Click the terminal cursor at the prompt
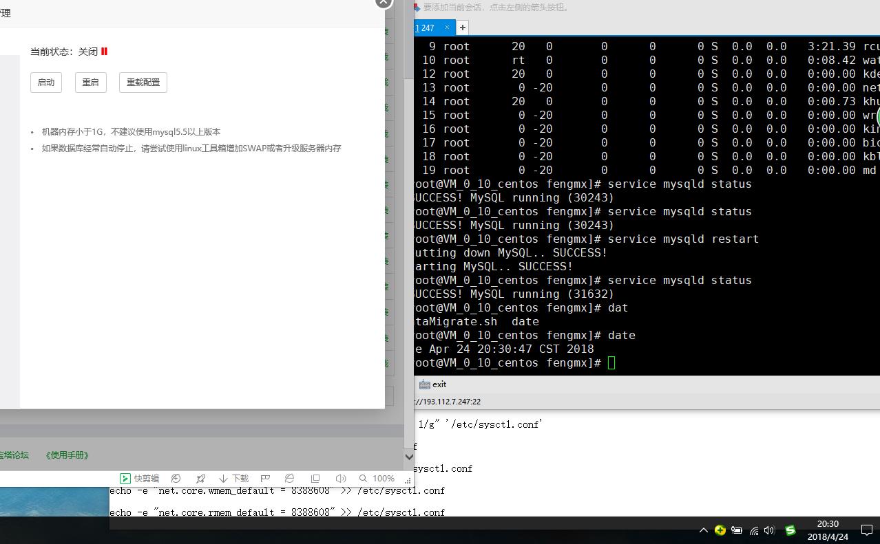880x544 pixels. point(611,363)
